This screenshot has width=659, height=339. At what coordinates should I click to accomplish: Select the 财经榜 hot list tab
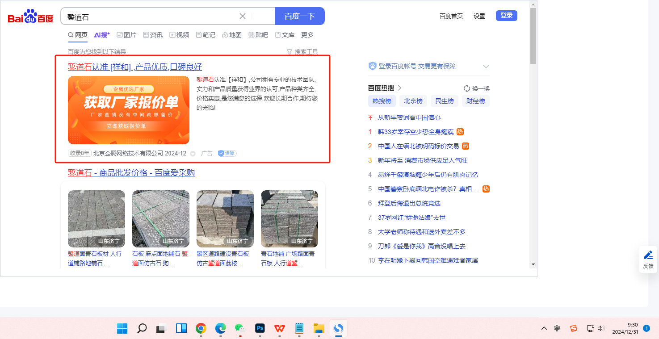(475, 101)
